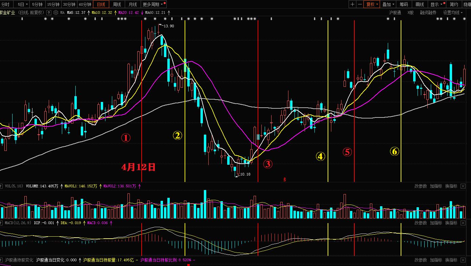Close the MACD indicator panel
This screenshot has height=266, width=471.
coord(463,223)
